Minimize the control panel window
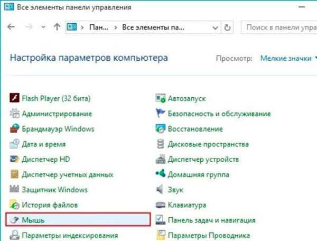This screenshot has width=317, height=241. 302,7
